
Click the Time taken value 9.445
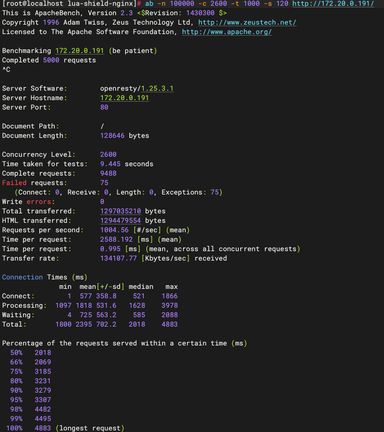[110, 164]
